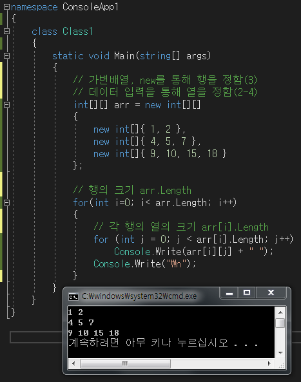
Task: Click the cmd.exe window icon
Action: [x=73, y=296]
